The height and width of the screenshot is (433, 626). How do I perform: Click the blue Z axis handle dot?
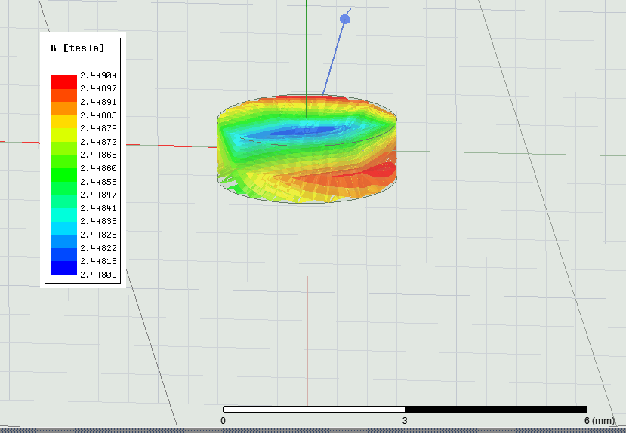click(345, 19)
